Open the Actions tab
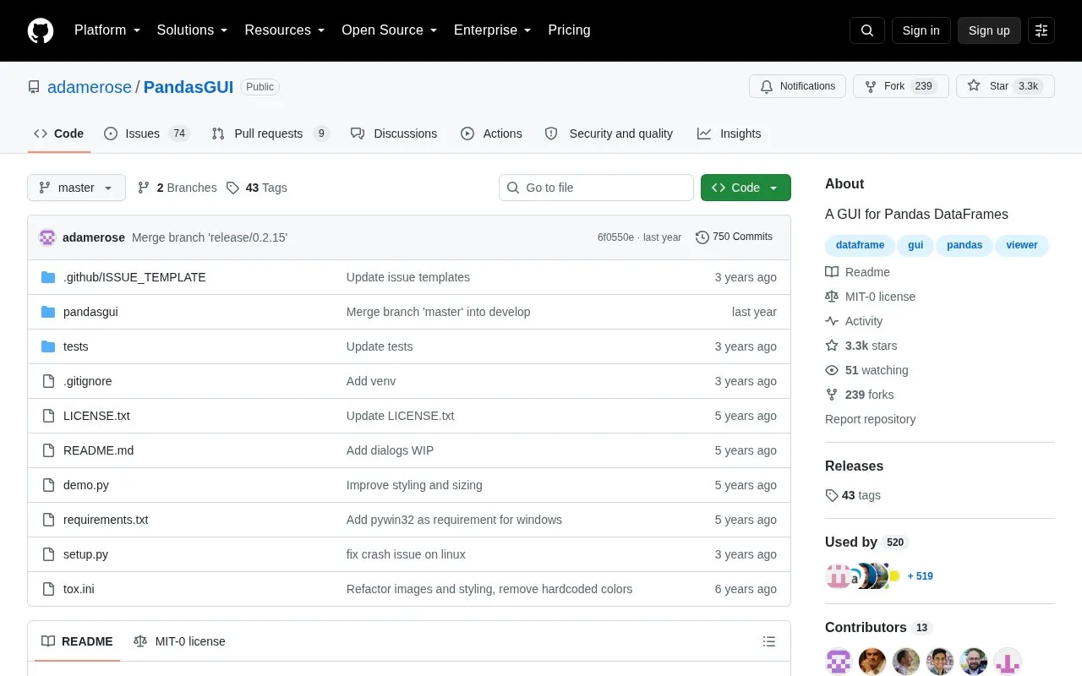Image resolution: width=1082 pixels, height=676 pixels. click(x=491, y=134)
